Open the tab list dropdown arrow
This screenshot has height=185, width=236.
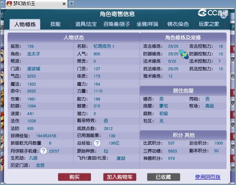coord(2,4)
